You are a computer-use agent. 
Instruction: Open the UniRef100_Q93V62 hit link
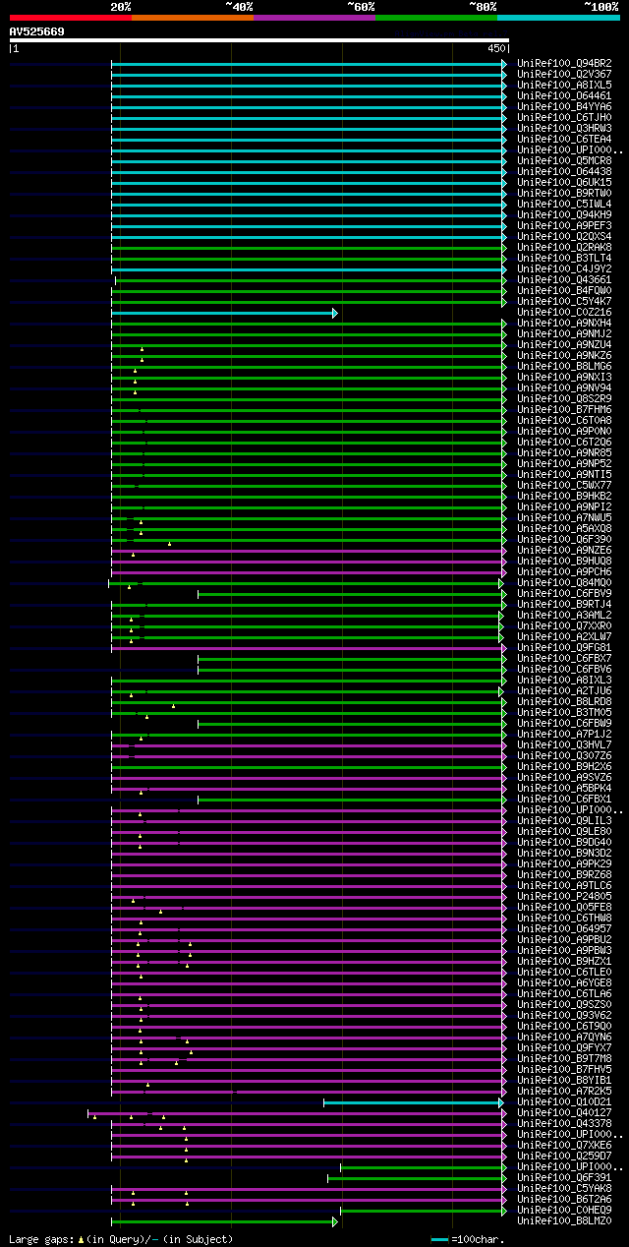pos(564,1015)
